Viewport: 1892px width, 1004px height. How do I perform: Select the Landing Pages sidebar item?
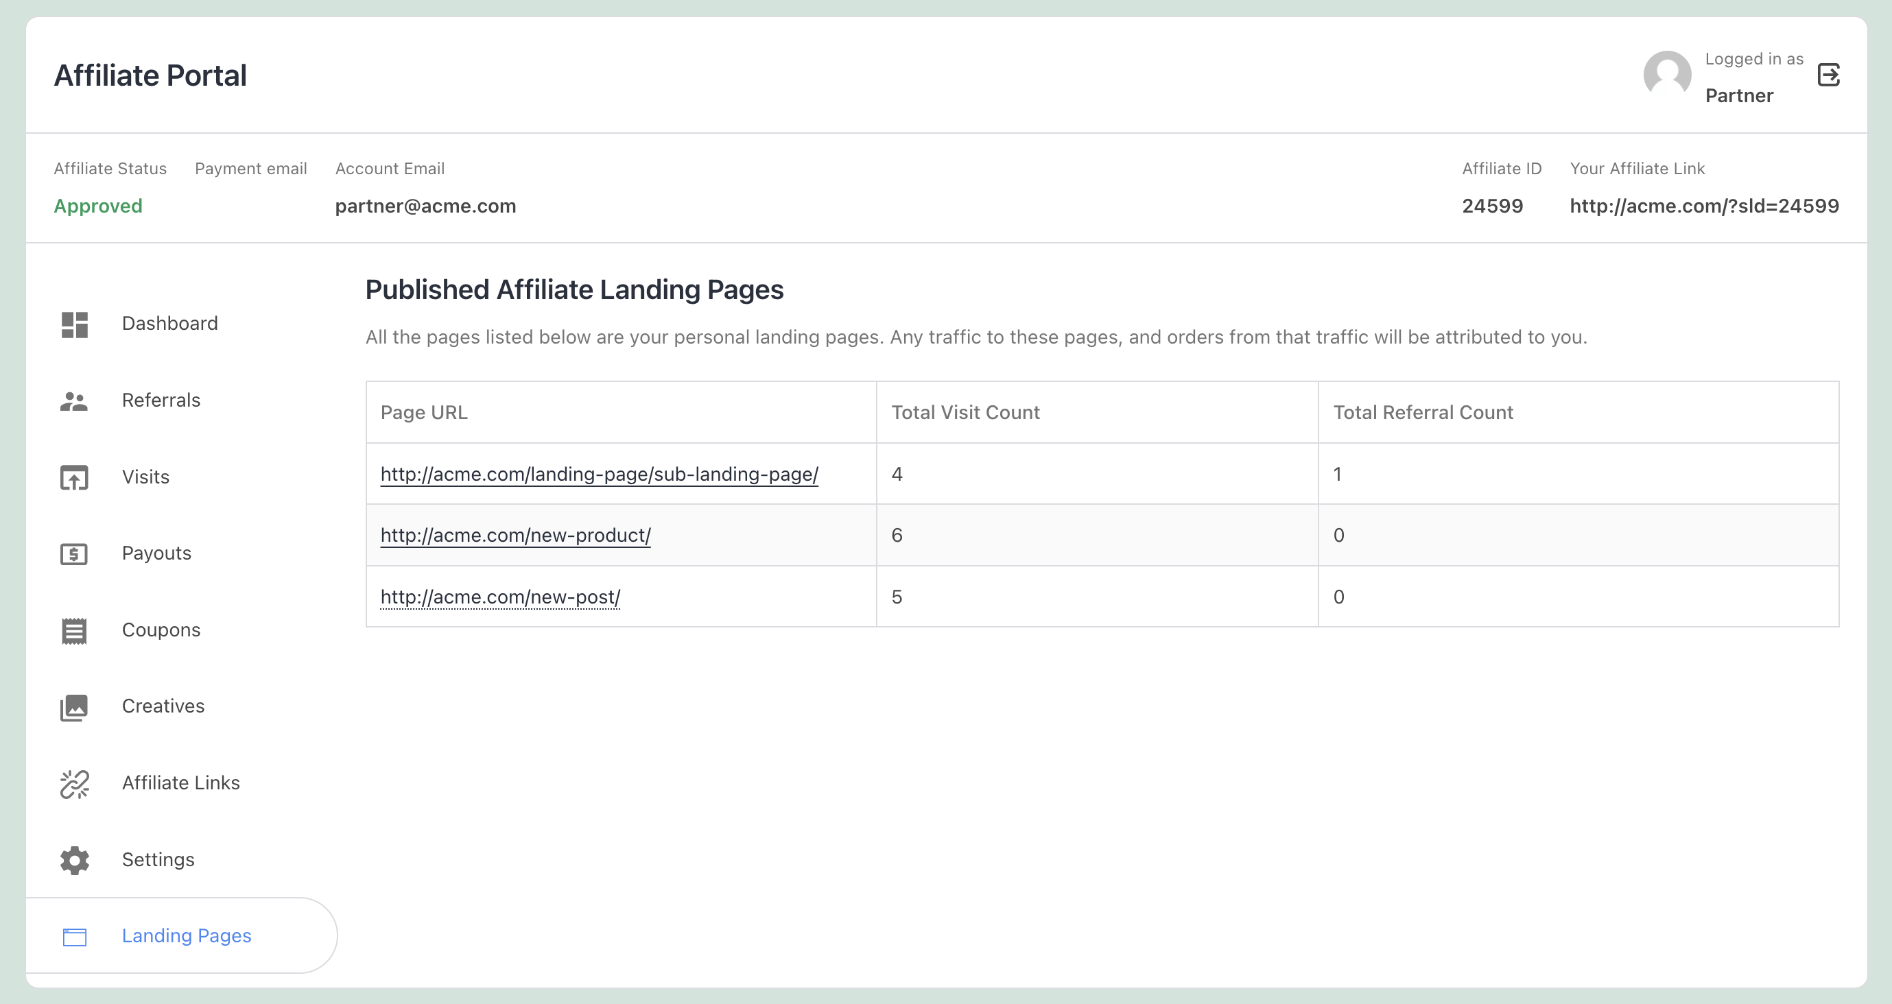point(187,935)
